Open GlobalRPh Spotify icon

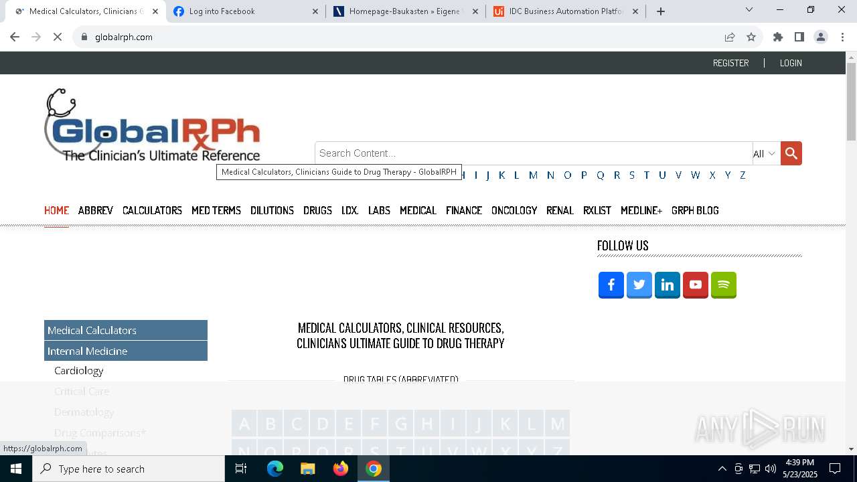[x=724, y=285]
